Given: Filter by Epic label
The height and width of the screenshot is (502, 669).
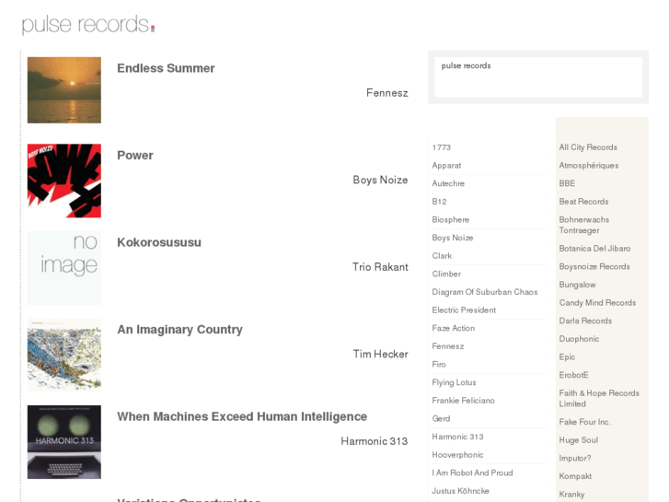Looking at the screenshot, I should (567, 357).
